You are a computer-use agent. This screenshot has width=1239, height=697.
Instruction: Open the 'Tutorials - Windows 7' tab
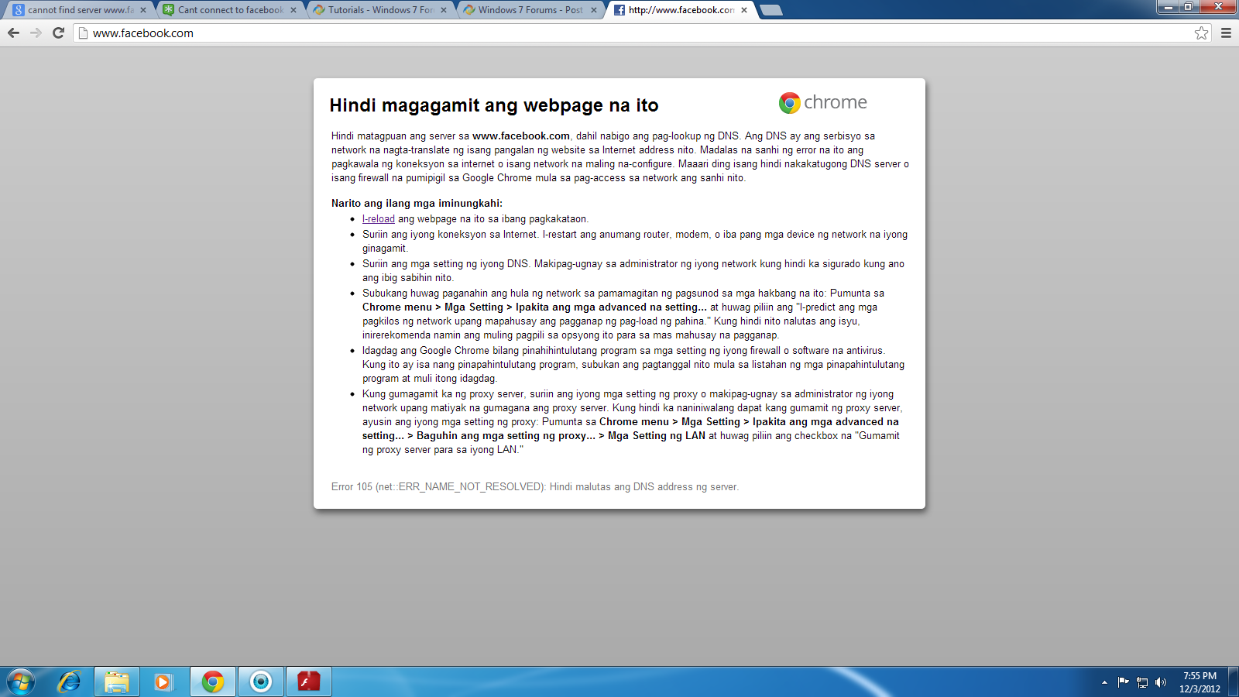[379, 10]
